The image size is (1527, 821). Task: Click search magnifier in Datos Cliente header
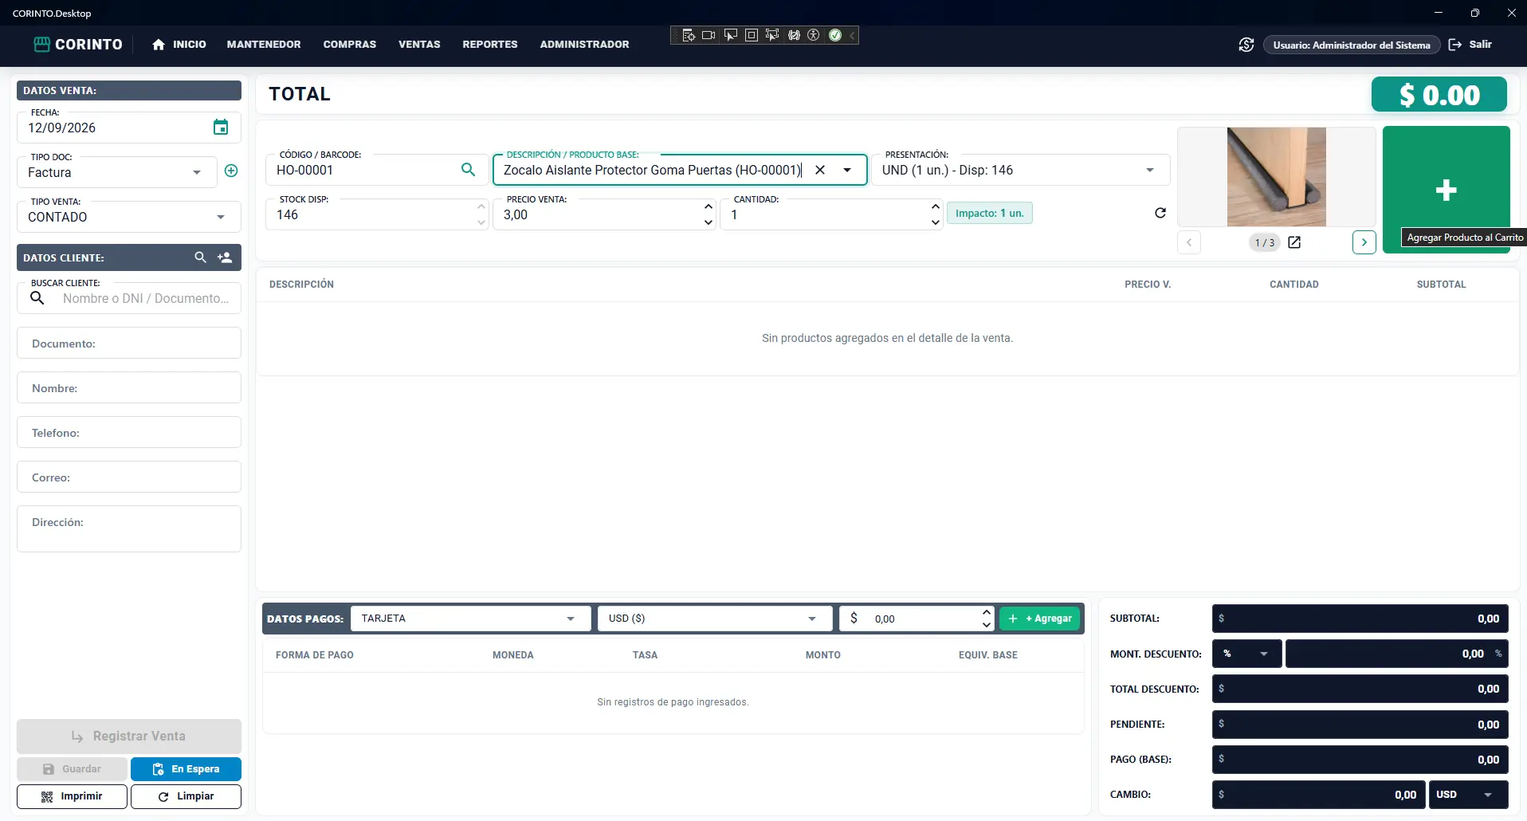coord(201,257)
